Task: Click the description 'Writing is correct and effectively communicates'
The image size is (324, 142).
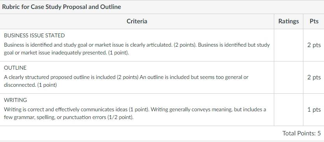Action: [x=135, y=113]
